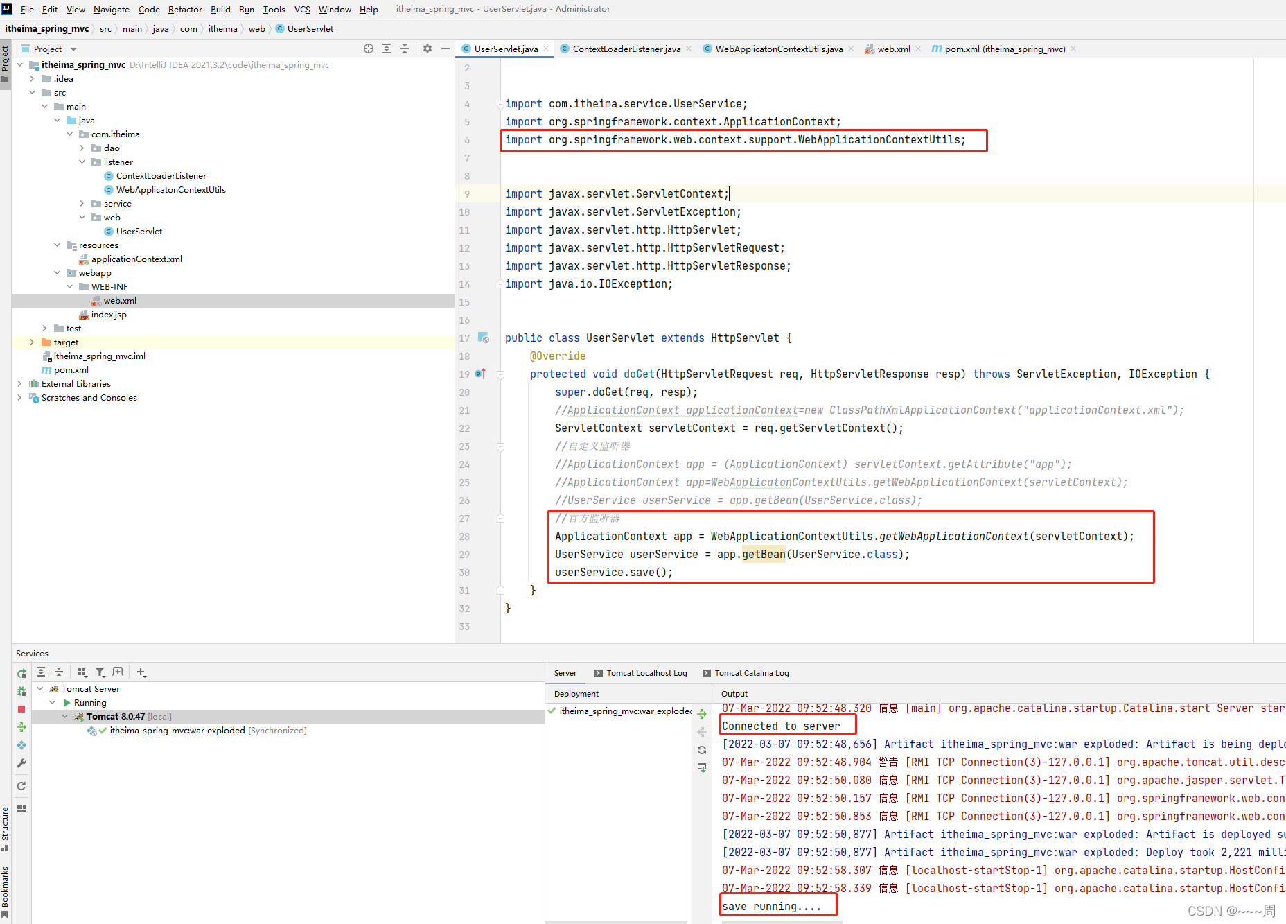Expand the service package

click(82, 203)
